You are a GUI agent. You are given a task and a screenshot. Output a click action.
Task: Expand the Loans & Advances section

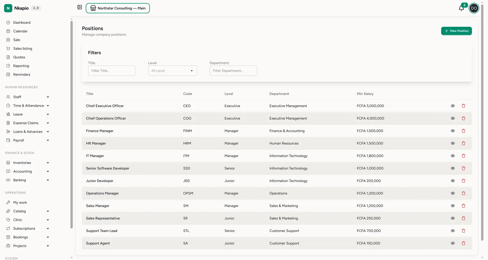pos(27,132)
